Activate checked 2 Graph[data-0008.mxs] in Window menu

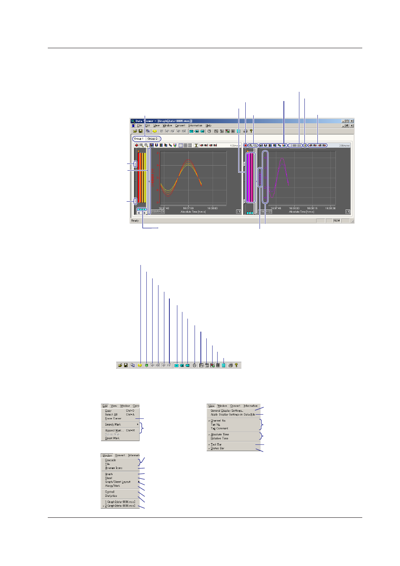click(120, 506)
